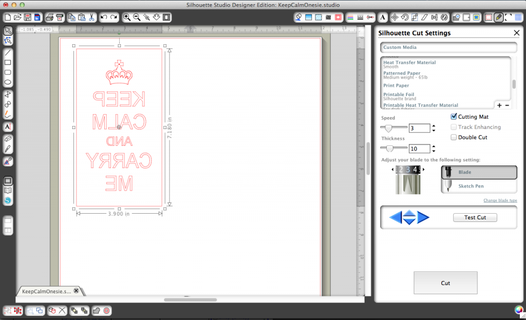
Task: Activate the Text tool in left toolbar
Action: coord(8,126)
